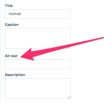The height and width of the screenshot is (103, 104).
Task: Click the Description textarea's bottom border
Action: click(x=38, y=98)
